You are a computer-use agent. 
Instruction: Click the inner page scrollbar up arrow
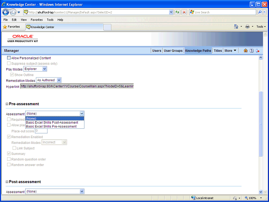(x=261, y=58)
